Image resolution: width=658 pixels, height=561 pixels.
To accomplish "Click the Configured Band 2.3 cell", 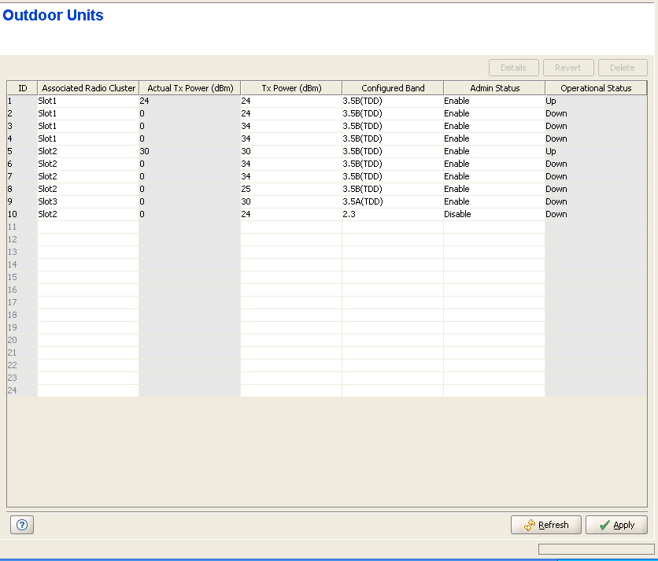I will point(392,214).
